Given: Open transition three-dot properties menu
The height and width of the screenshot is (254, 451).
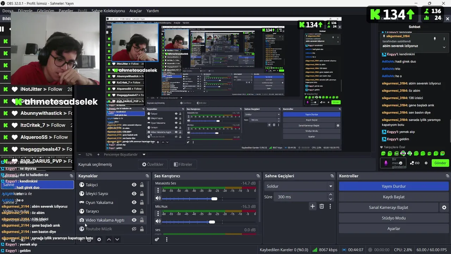Looking at the screenshot, I should point(330,206).
